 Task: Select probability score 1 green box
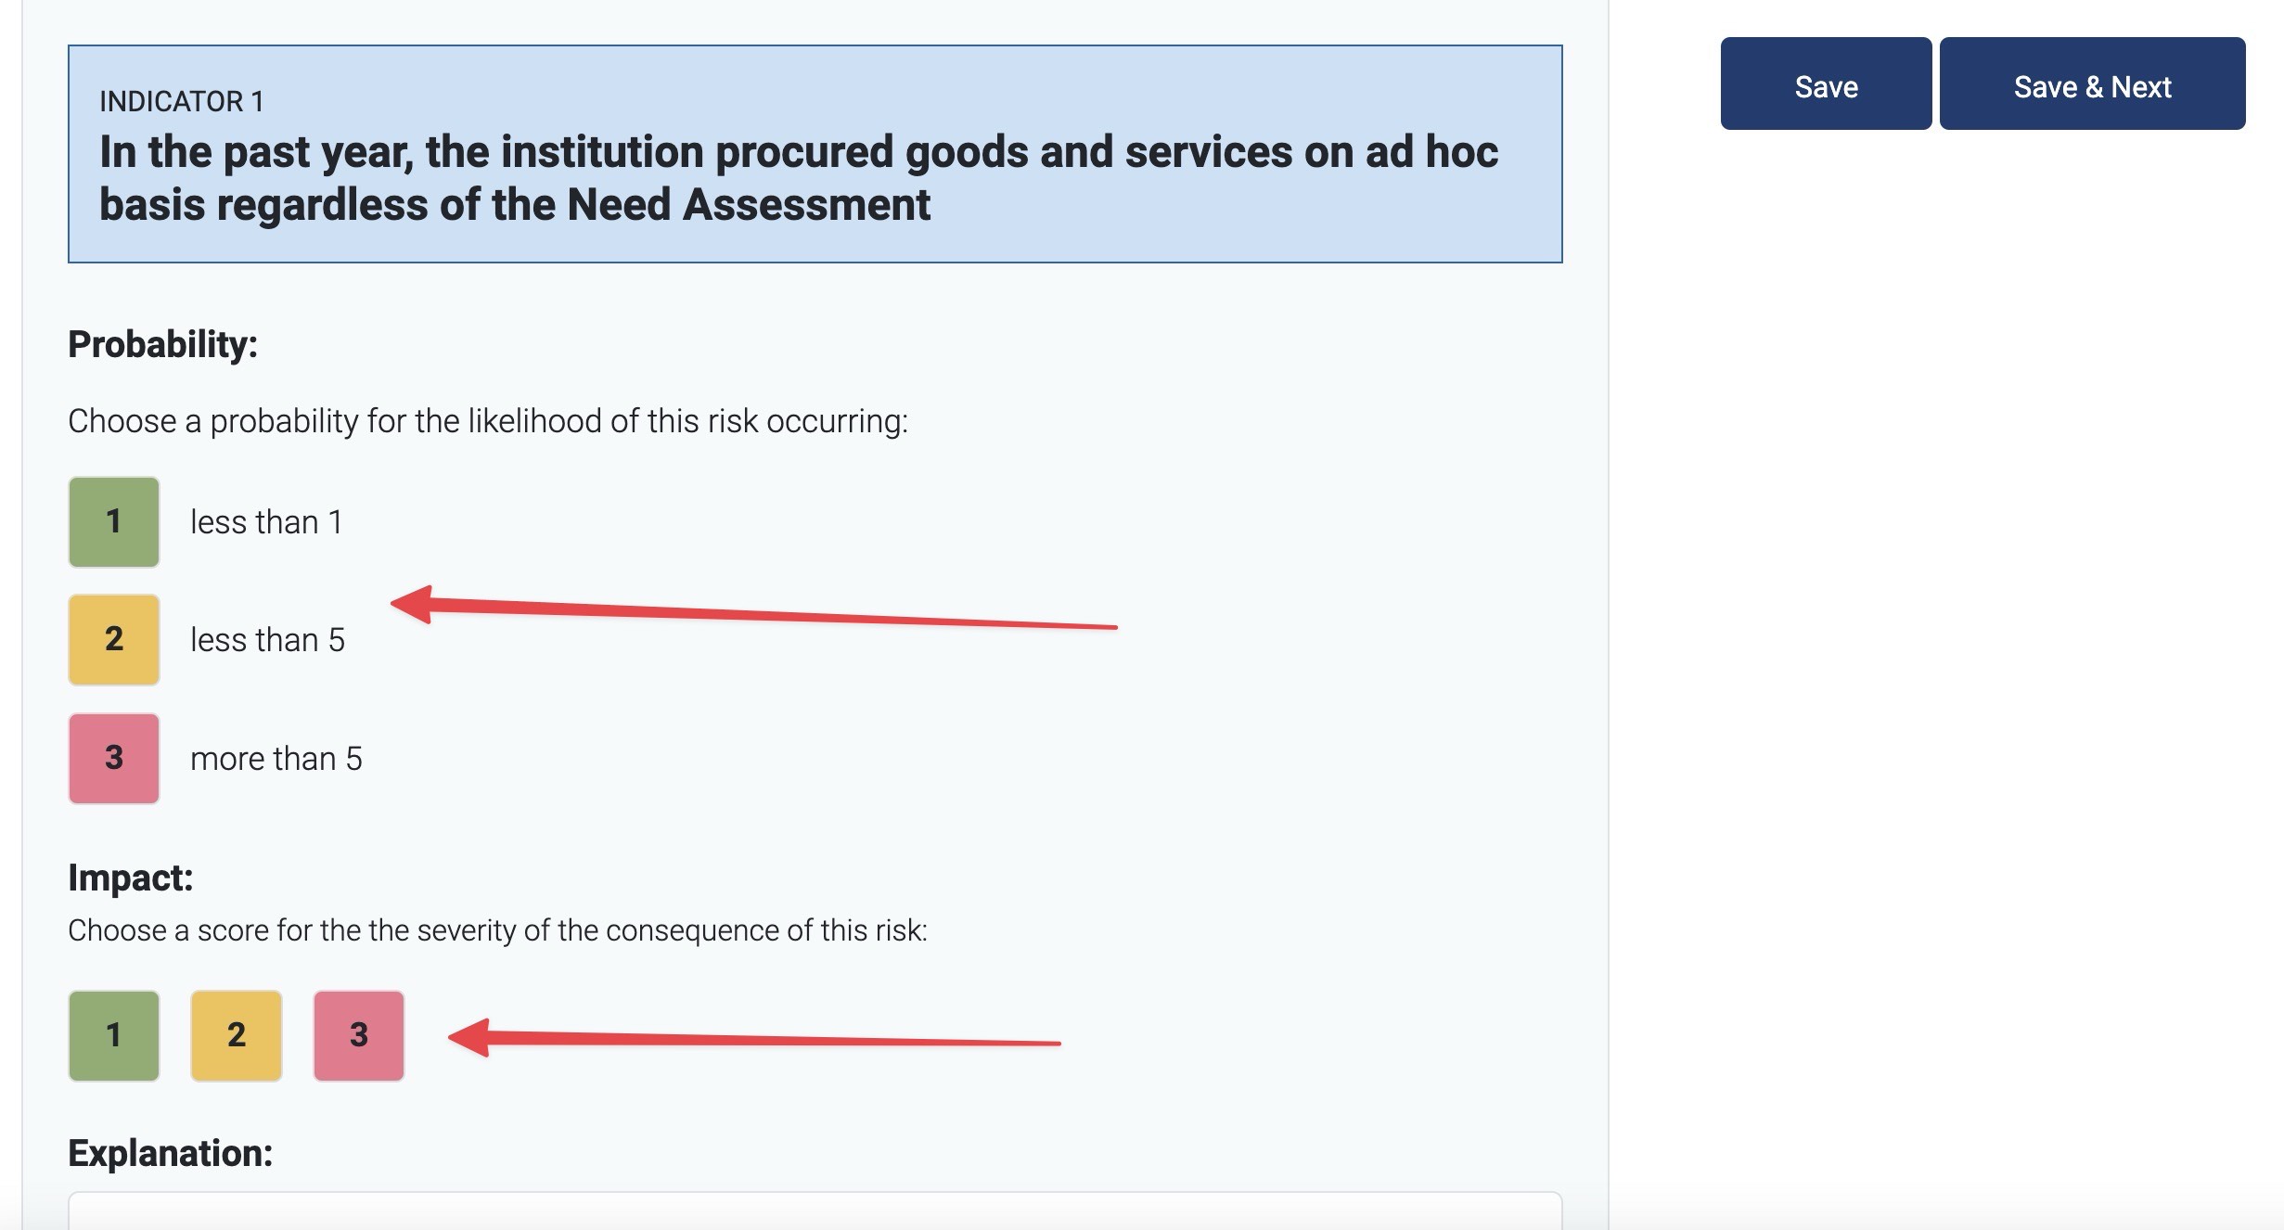point(114,522)
